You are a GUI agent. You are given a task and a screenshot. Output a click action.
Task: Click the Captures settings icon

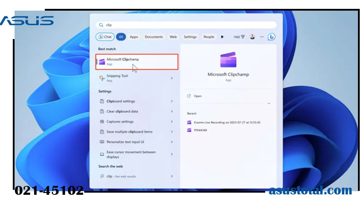coord(102,121)
